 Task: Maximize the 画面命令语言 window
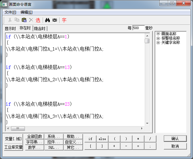coord(172,3)
